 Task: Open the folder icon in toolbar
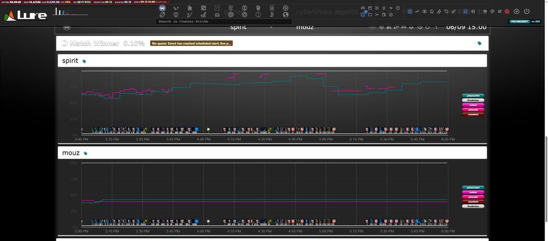coord(370,15)
